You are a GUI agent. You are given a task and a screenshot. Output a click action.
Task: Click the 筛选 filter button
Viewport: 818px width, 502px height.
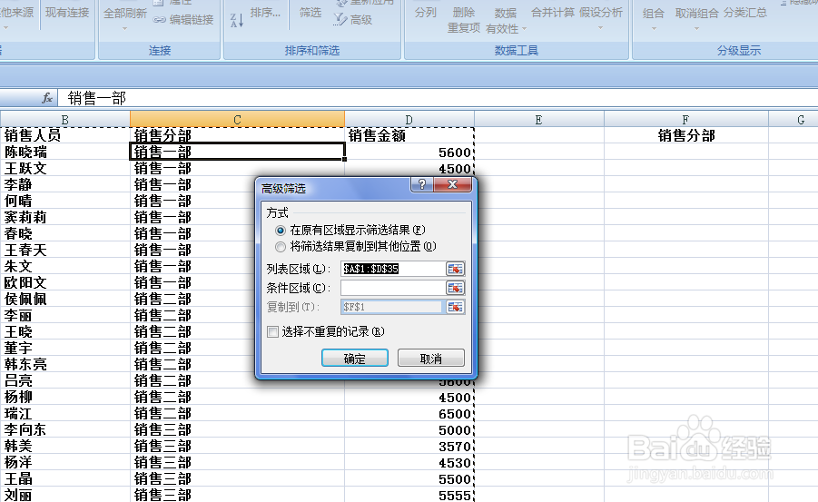click(310, 13)
